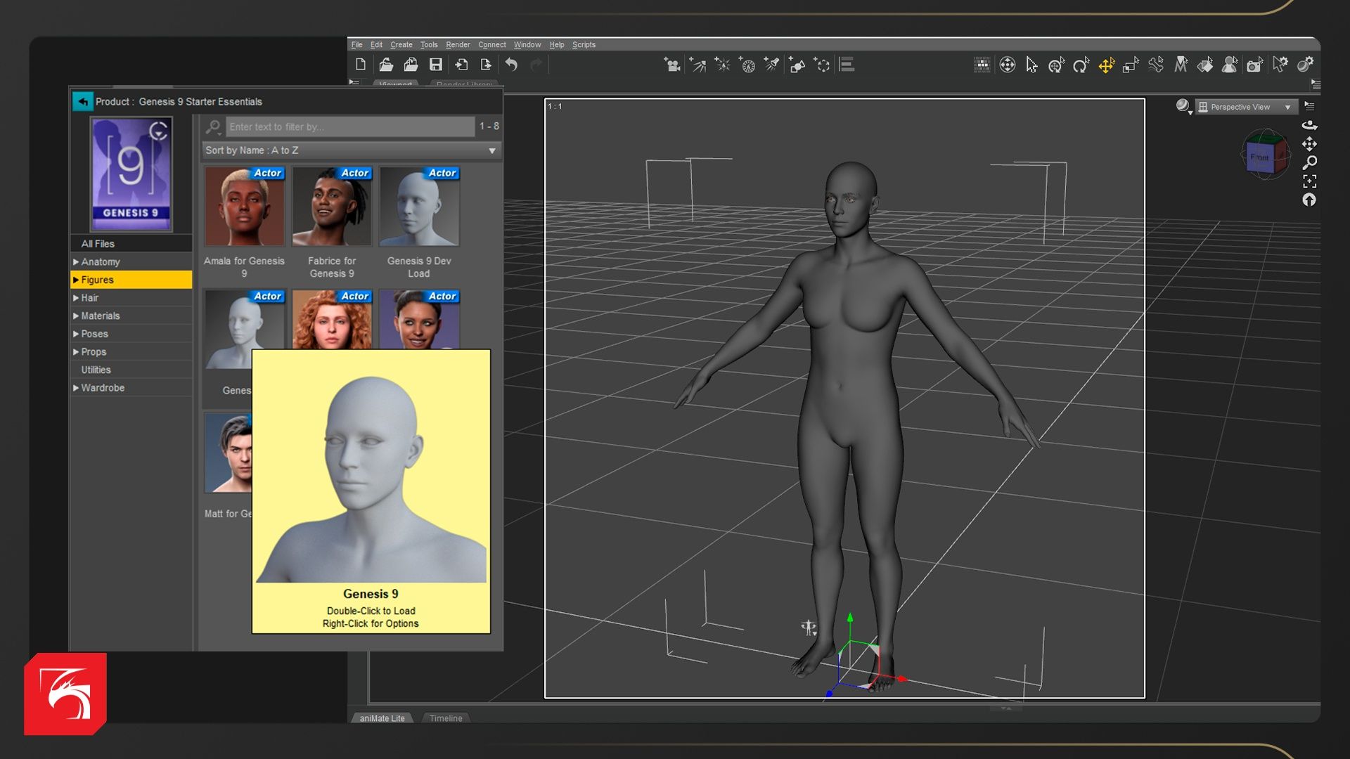Select the Surface Selection tool
The width and height of the screenshot is (1350, 759).
pyautogui.click(x=1205, y=65)
